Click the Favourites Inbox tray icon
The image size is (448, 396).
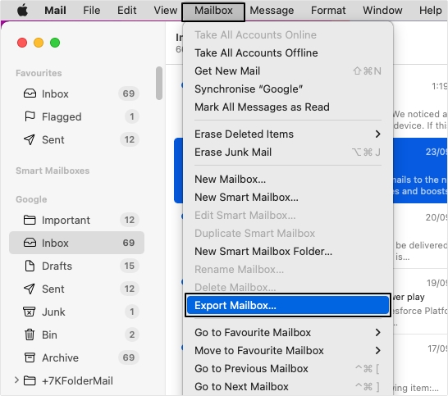(30, 93)
